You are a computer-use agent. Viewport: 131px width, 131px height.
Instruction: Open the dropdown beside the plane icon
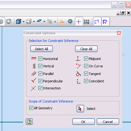[44, 21]
